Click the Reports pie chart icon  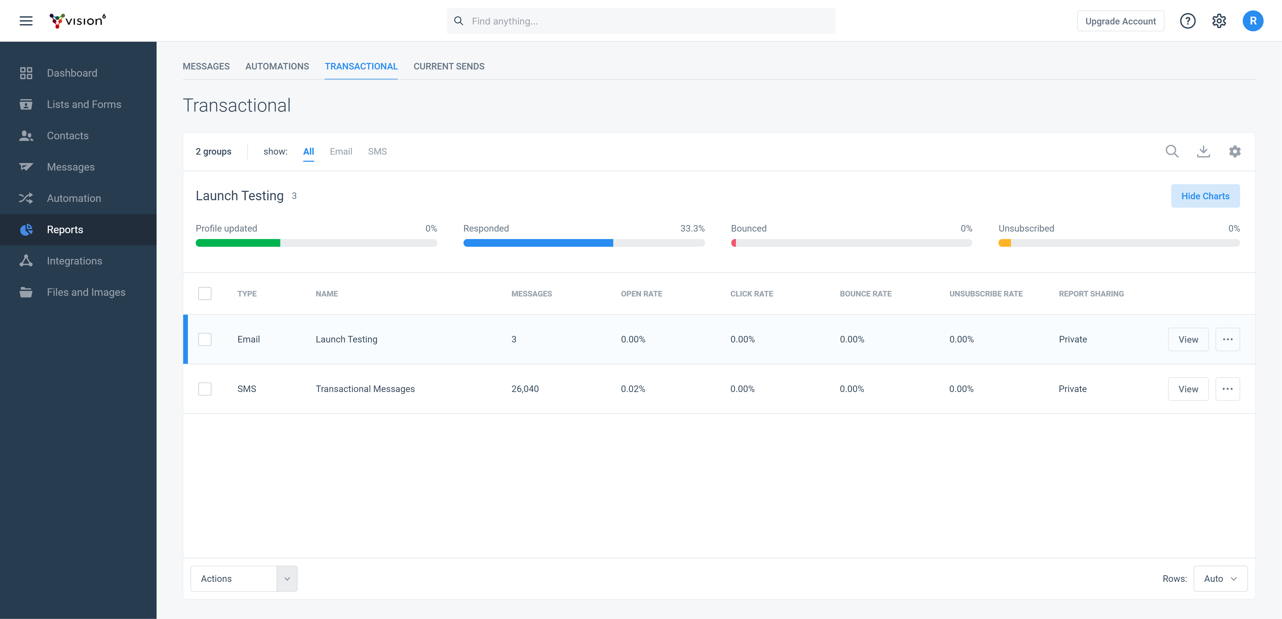[26, 229]
